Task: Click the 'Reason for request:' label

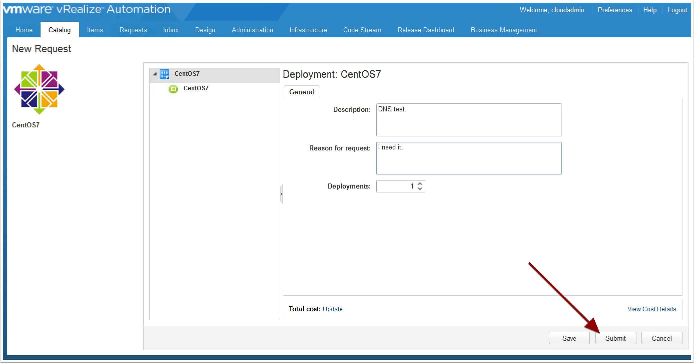Action: pos(340,148)
